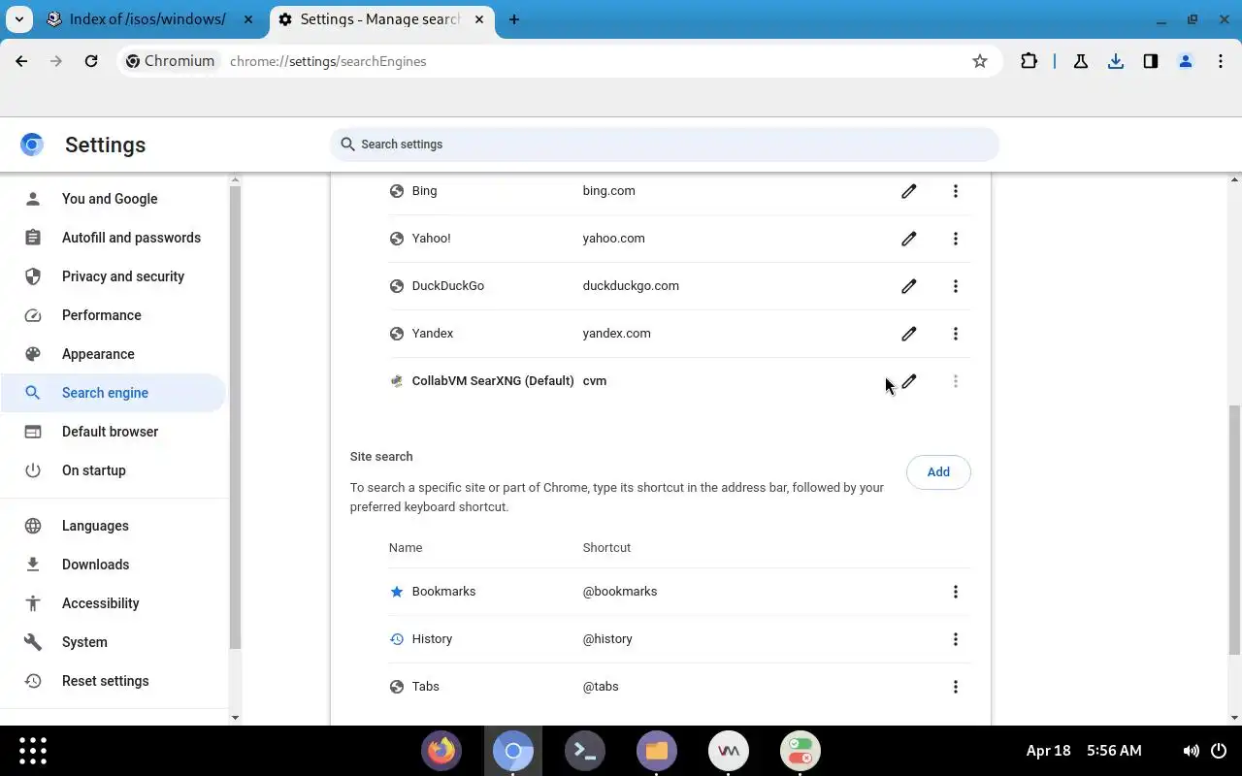1242x776 pixels.
Task: Open the tab search dropdown
Action: coord(18,19)
